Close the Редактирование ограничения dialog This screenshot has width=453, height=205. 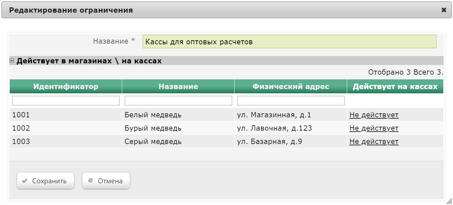click(444, 10)
